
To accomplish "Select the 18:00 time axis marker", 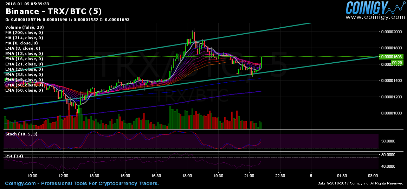I will pos(187,175).
